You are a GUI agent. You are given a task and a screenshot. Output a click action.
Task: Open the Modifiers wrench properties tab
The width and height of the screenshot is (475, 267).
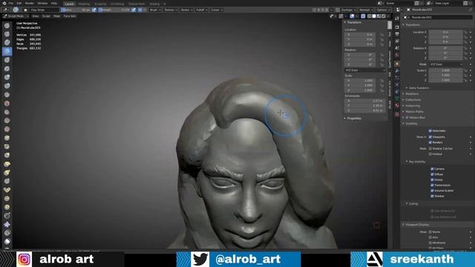pos(397,70)
